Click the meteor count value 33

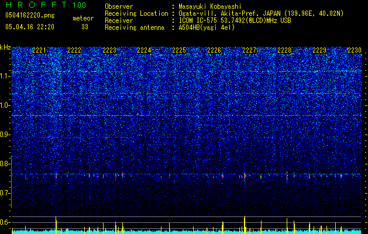pos(85,27)
